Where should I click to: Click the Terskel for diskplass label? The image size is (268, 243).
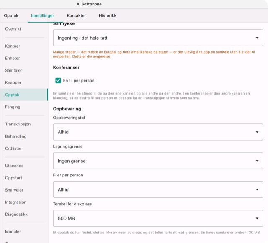tap(72, 204)
